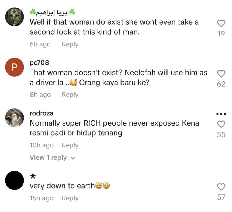Like rodroza's super RICH people comment
The image size is (232, 212).
point(221,124)
